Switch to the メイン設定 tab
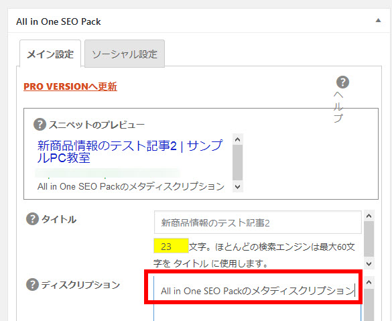 (50, 54)
